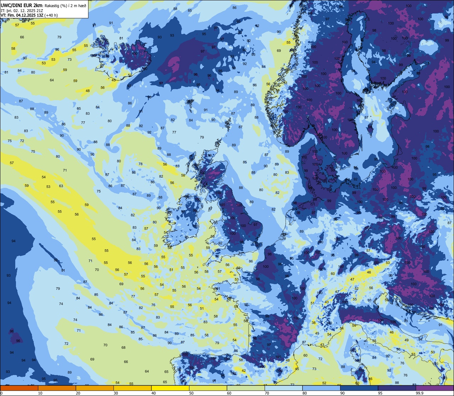This screenshot has height=396, width=454.
Task: Click the legend scale label 30
Action: [x=116, y=393]
